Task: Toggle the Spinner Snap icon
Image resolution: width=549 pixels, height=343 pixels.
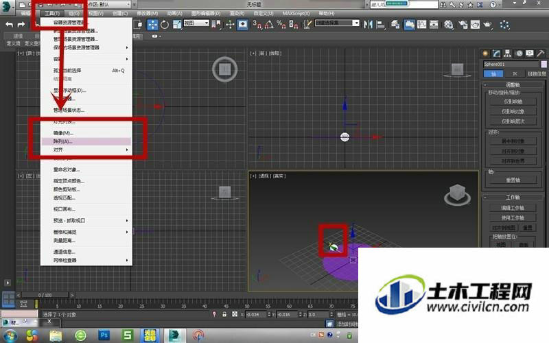Action: point(294,25)
